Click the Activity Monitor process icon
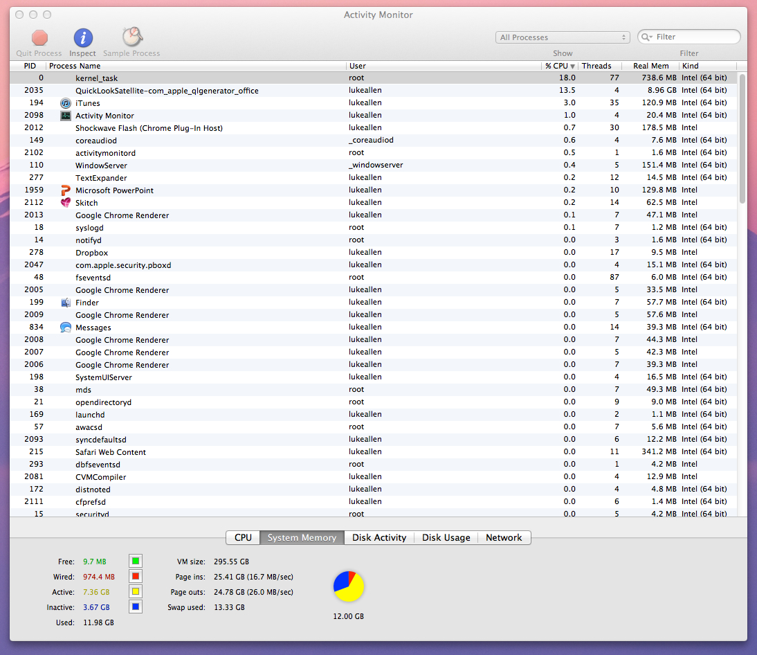 point(66,116)
